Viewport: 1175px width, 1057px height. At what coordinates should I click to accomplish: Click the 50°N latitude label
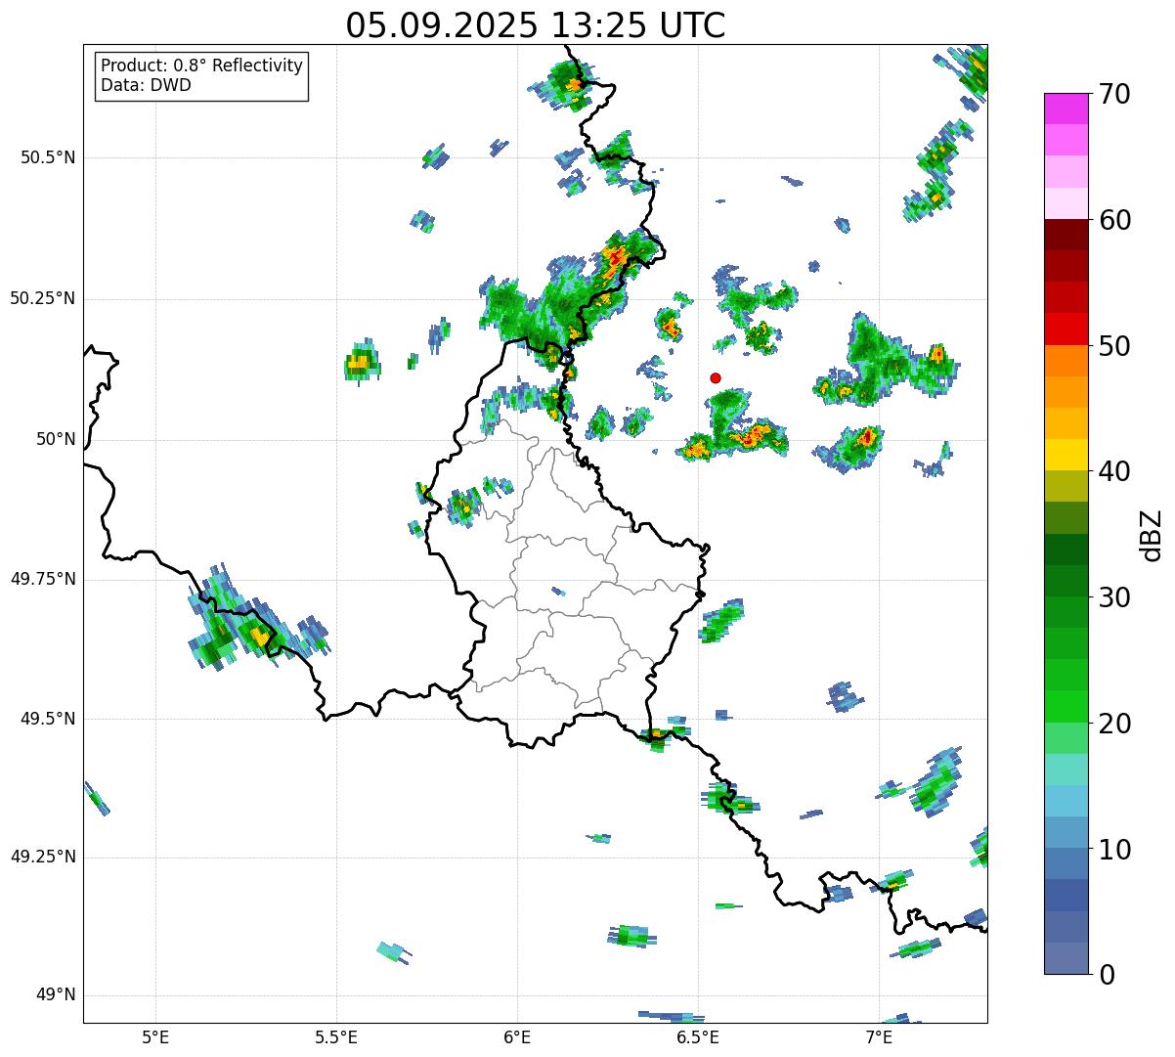[56, 439]
